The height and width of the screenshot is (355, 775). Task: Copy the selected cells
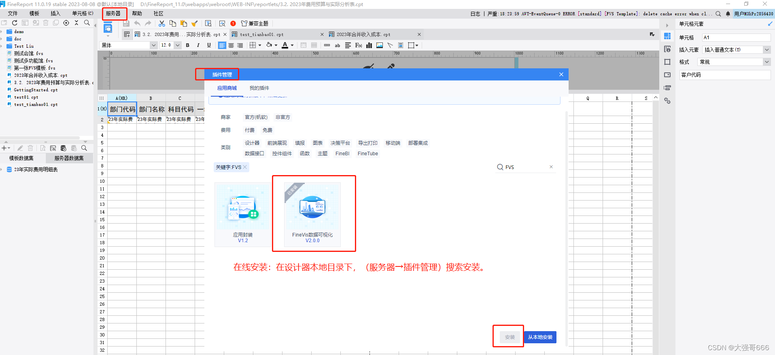click(173, 23)
